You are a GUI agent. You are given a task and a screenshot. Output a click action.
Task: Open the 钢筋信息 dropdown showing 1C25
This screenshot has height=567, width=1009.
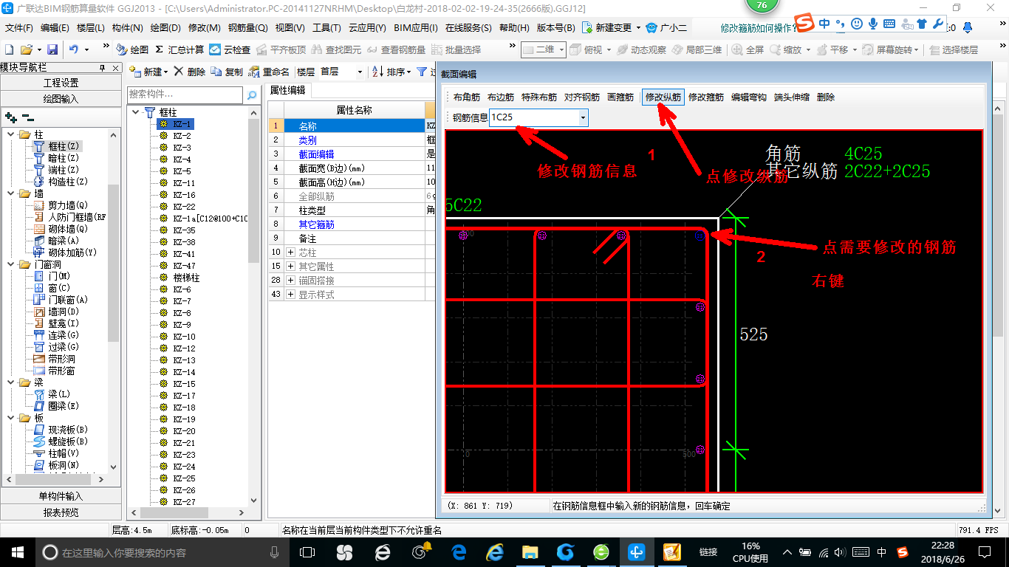pyautogui.click(x=583, y=117)
